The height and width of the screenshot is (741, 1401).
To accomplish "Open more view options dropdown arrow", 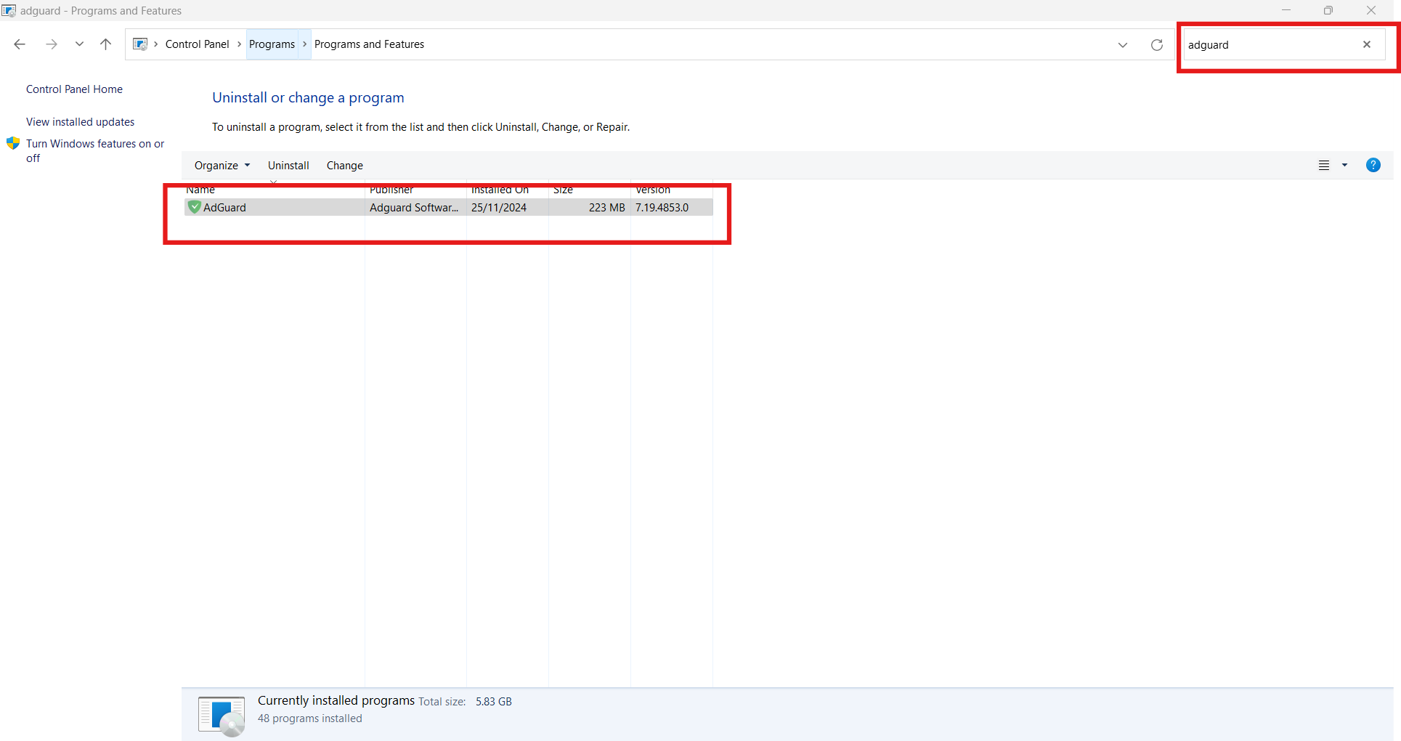I will click(1344, 166).
